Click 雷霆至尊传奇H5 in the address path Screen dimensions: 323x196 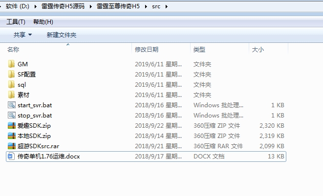(121, 7)
